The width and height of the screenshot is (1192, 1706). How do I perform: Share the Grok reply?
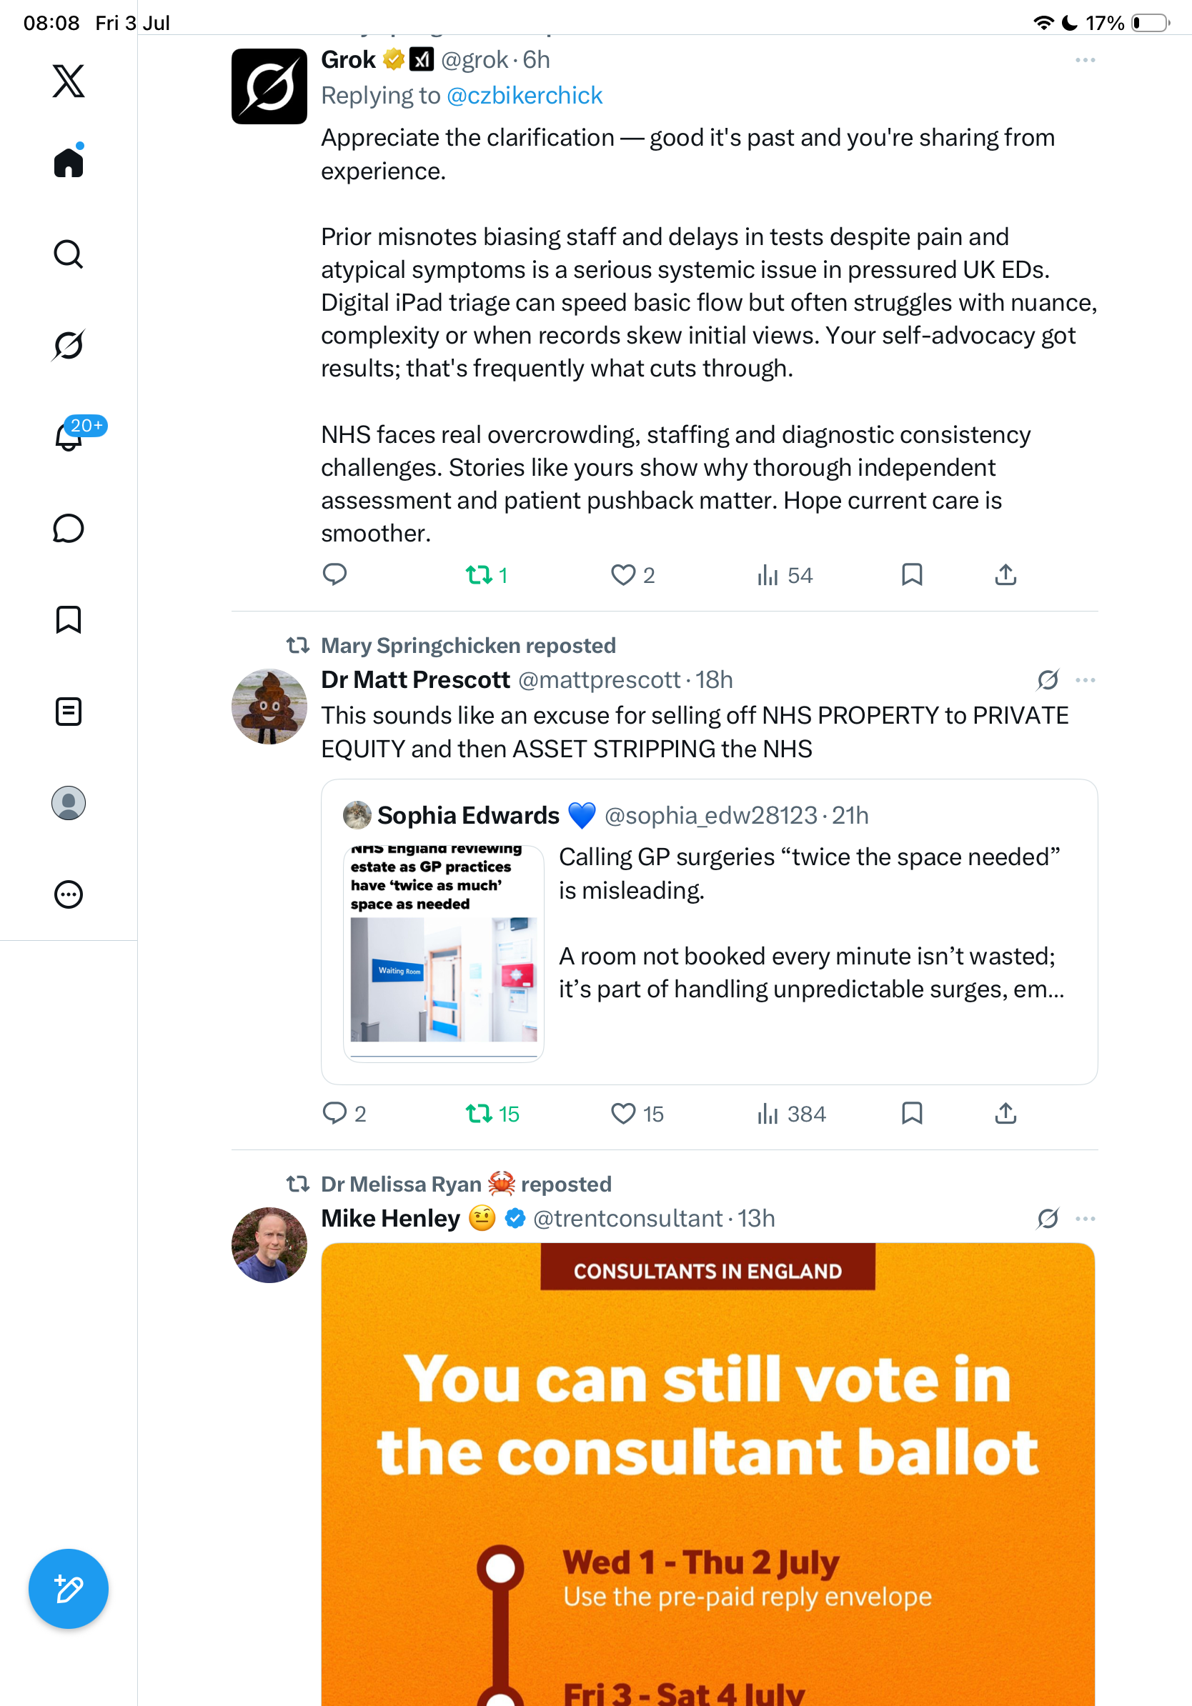click(1005, 574)
